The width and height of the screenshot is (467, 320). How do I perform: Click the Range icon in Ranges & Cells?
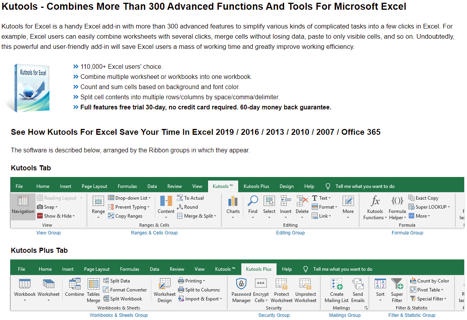pyautogui.click(x=98, y=201)
